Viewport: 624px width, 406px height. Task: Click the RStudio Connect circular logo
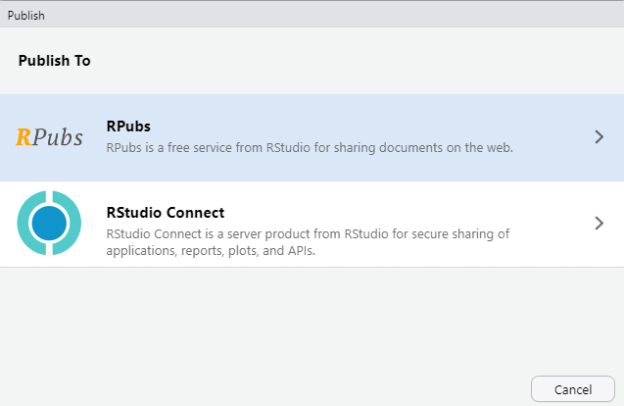[49, 224]
